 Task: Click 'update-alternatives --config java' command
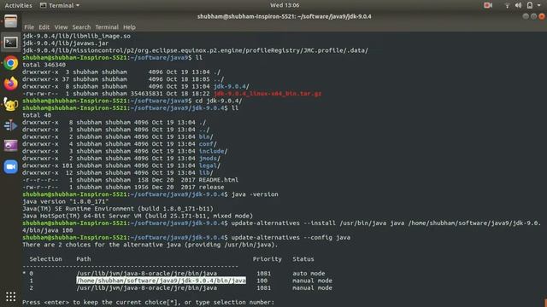tap(291, 237)
